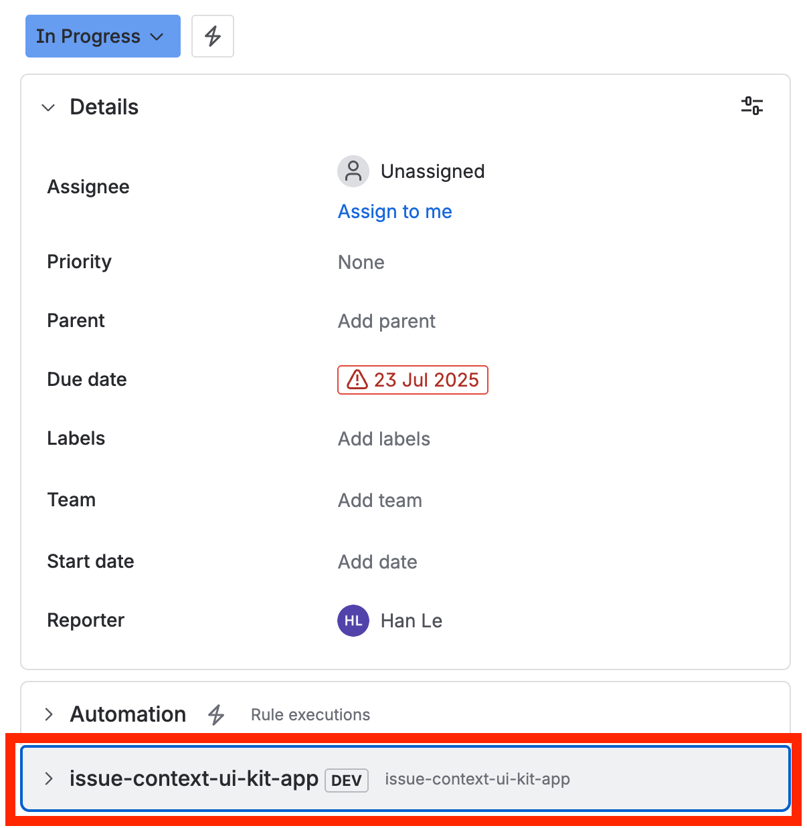Viewport: 807px width, 828px height.
Task: Click the Rule executions text
Action: (x=310, y=715)
